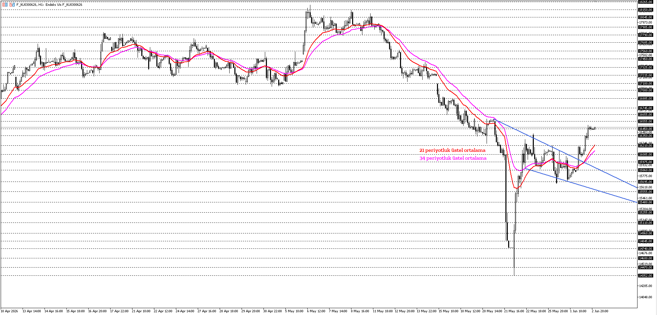Click the 14205.00 price scale value

(x=646, y=286)
